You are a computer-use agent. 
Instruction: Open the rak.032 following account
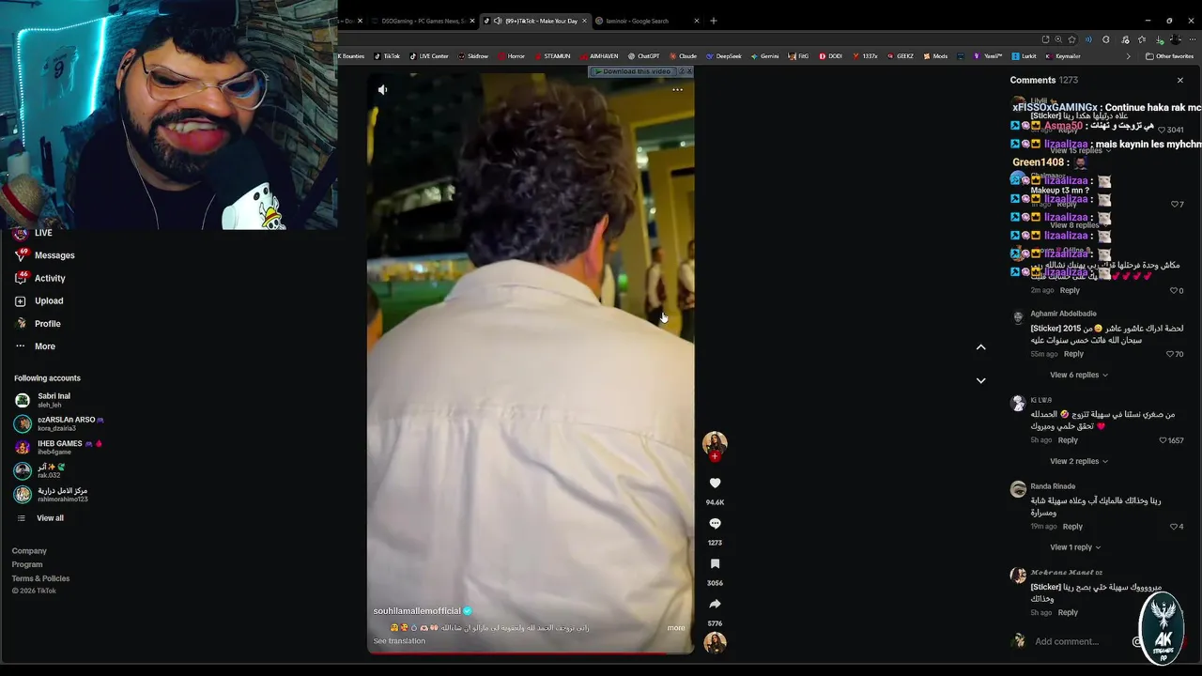[x=40, y=470]
